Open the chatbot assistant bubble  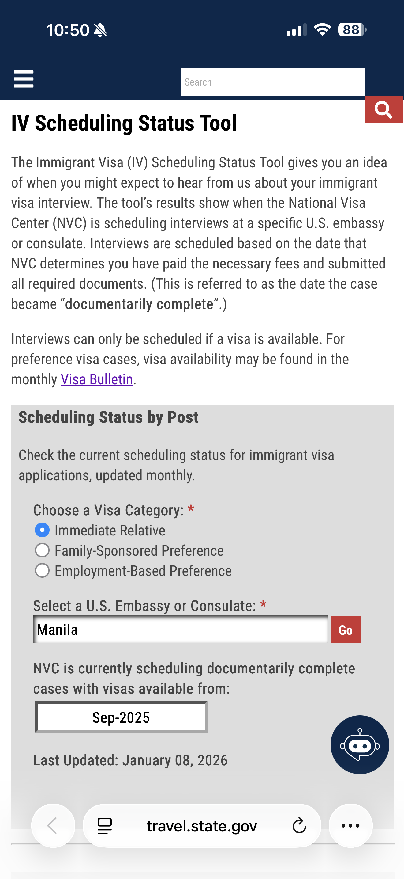pos(360,744)
